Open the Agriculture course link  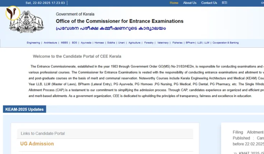134,43
